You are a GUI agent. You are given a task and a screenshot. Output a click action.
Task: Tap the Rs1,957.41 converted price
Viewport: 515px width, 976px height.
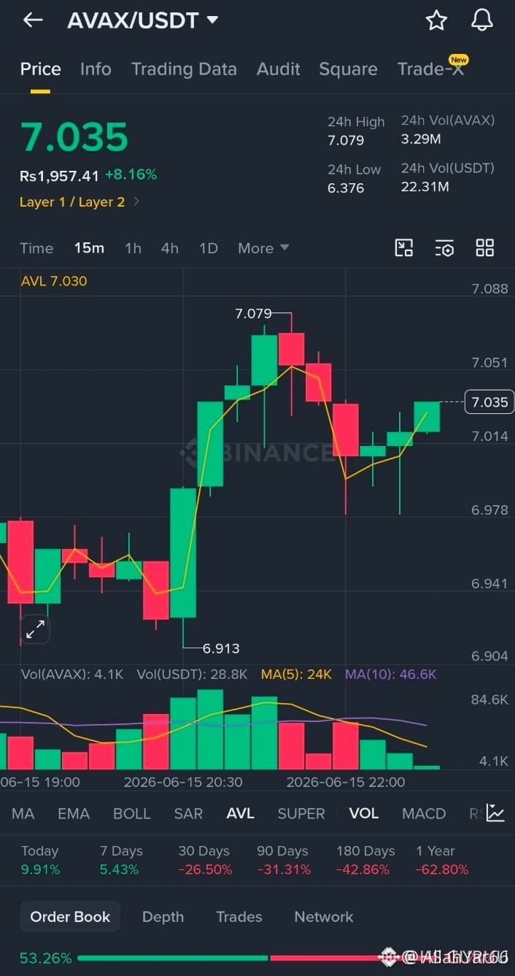coord(59,176)
